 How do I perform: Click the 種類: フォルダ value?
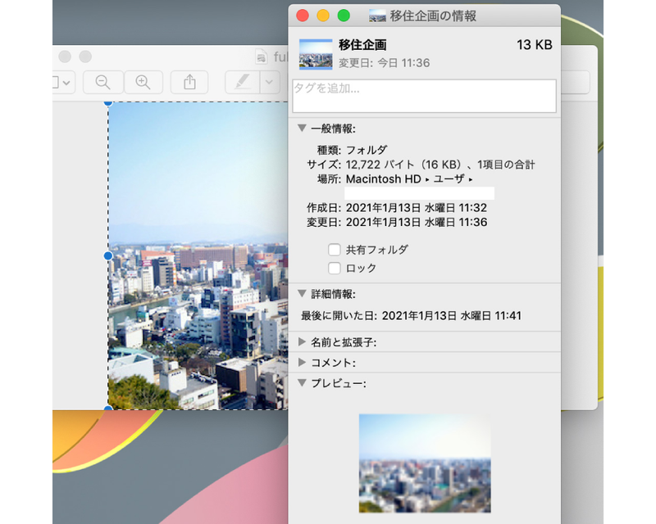pyautogui.click(x=367, y=150)
